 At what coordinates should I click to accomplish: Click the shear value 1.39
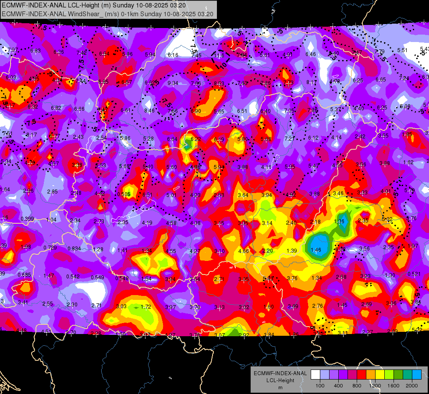pos(292,250)
